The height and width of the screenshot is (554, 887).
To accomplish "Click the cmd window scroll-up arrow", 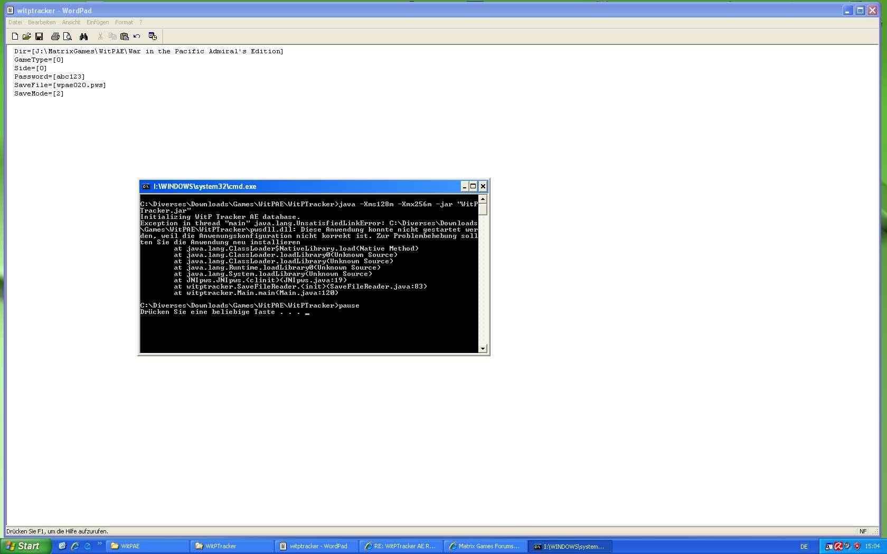I will [483, 199].
